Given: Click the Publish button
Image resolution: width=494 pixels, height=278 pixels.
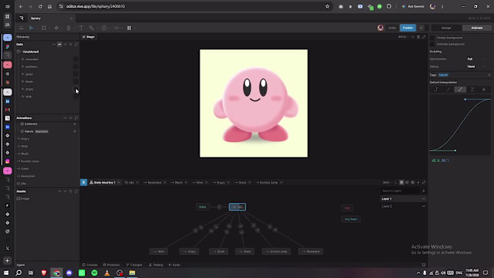Looking at the screenshot, I should pyautogui.click(x=408, y=28).
